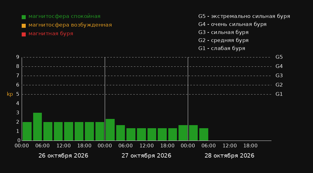Click the 18:00–21:00 bar on 26 October
The width and height of the screenshot is (313, 173).
click(90, 131)
